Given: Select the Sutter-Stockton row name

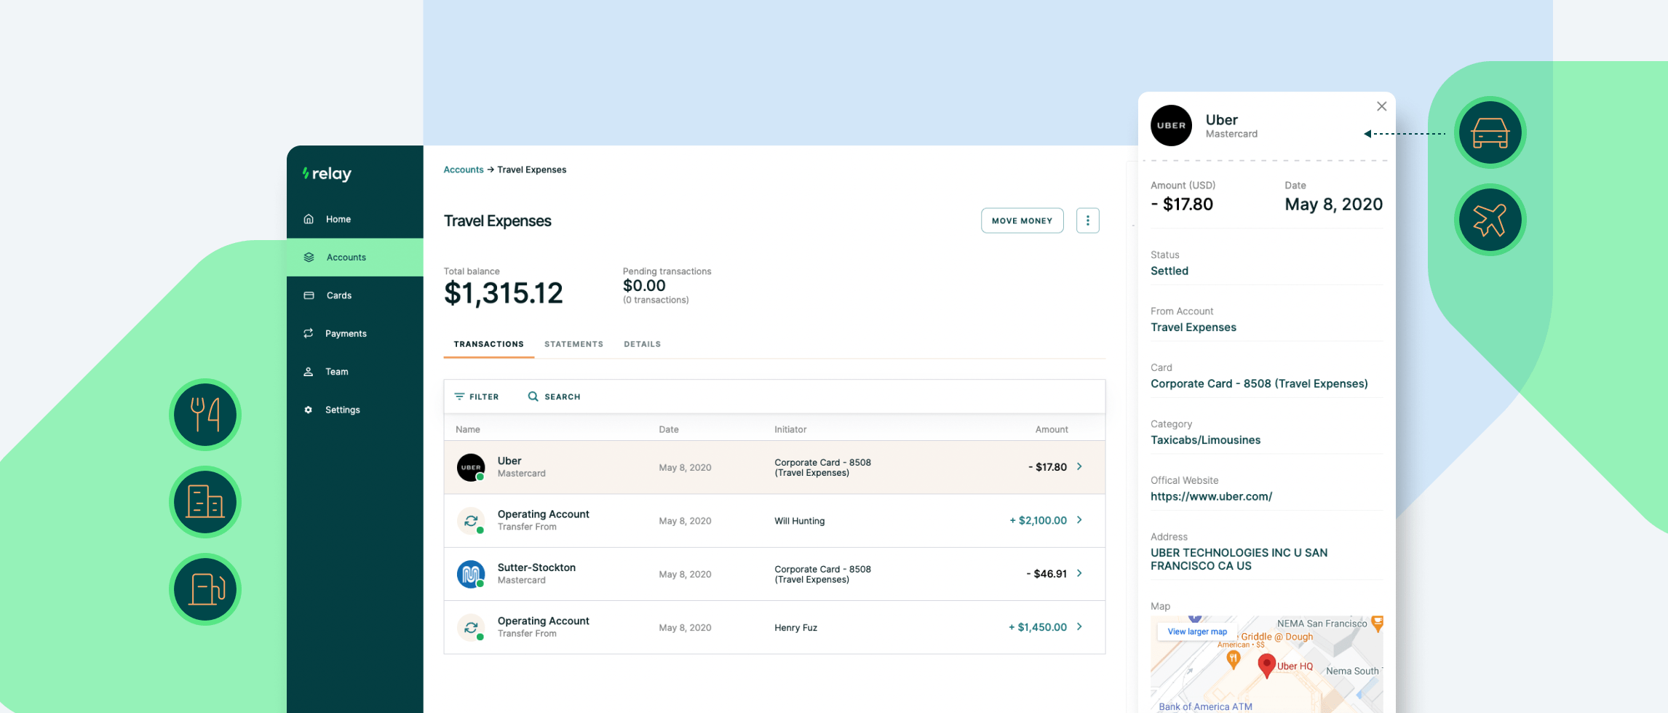Looking at the screenshot, I should coord(536,567).
